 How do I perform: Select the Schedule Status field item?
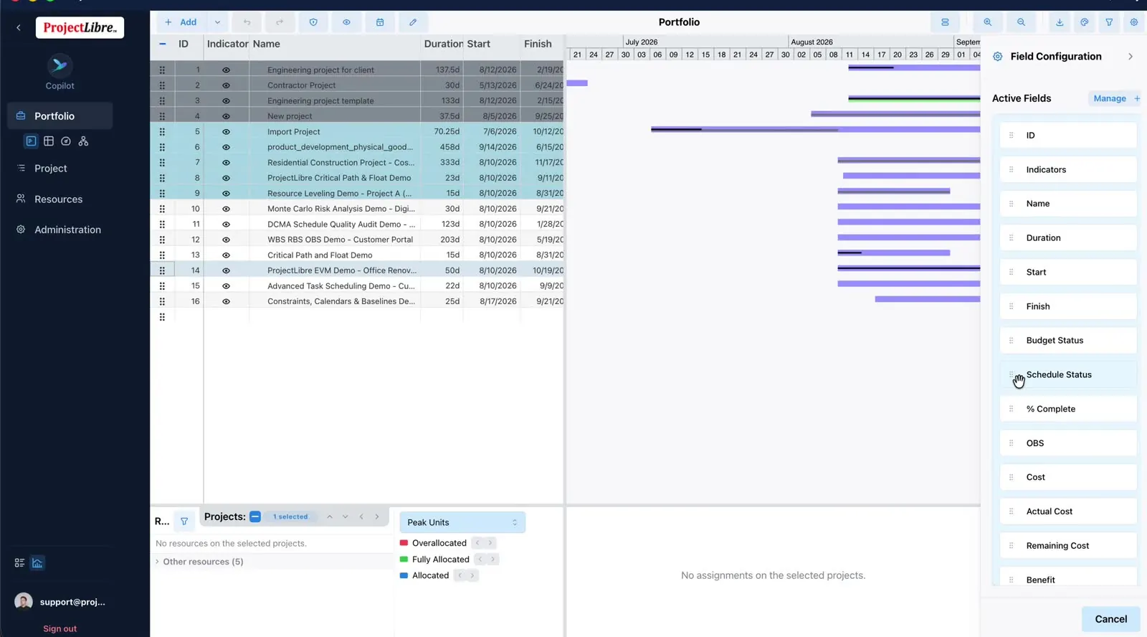(1068, 374)
